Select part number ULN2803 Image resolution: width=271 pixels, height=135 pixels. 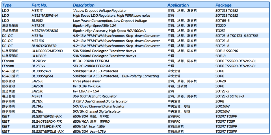pos(39,56)
